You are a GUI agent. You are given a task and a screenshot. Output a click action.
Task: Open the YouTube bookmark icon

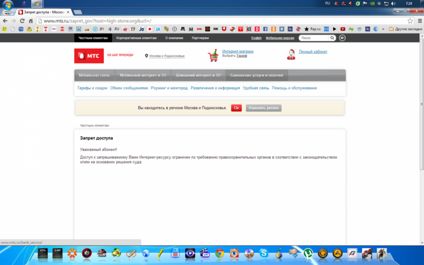pos(343,29)
